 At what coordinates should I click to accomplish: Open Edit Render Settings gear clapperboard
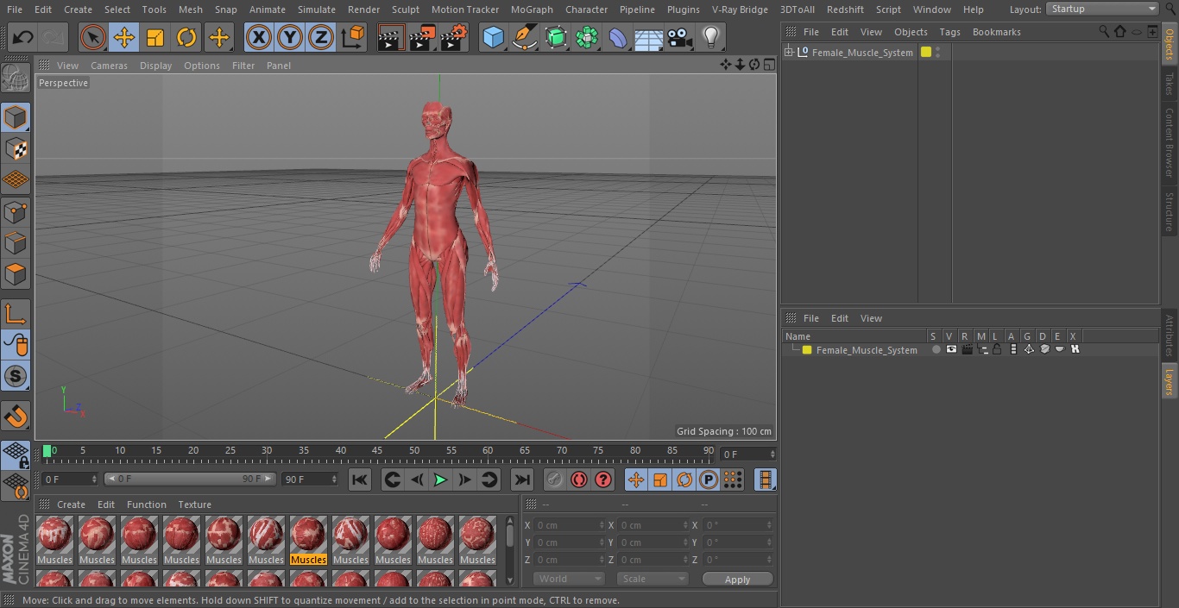454,37
